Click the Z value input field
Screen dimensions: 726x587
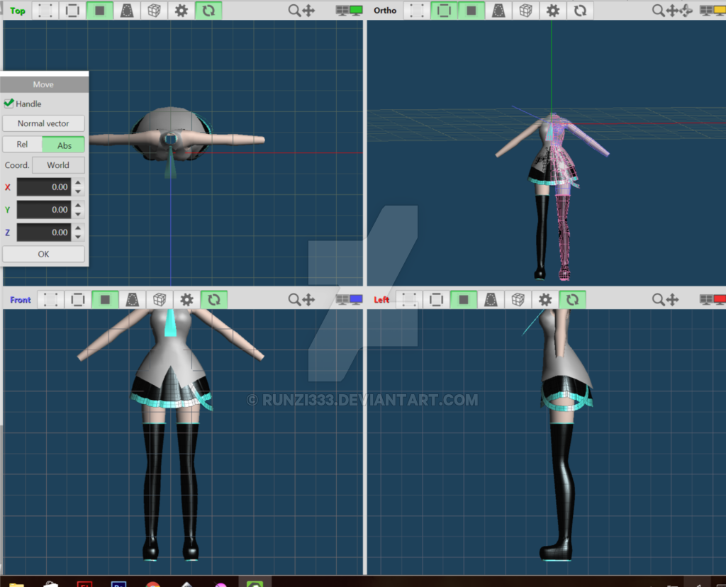[x=44, y=233]
